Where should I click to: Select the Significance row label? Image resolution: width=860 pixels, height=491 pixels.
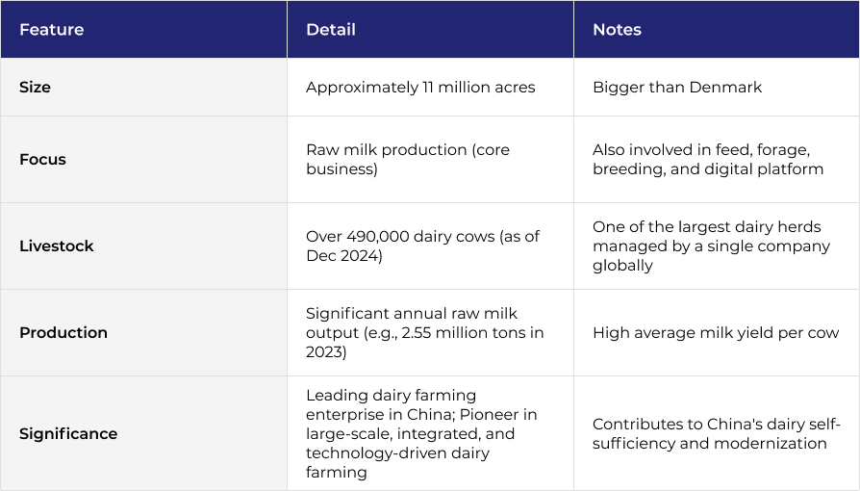point(68,434)
